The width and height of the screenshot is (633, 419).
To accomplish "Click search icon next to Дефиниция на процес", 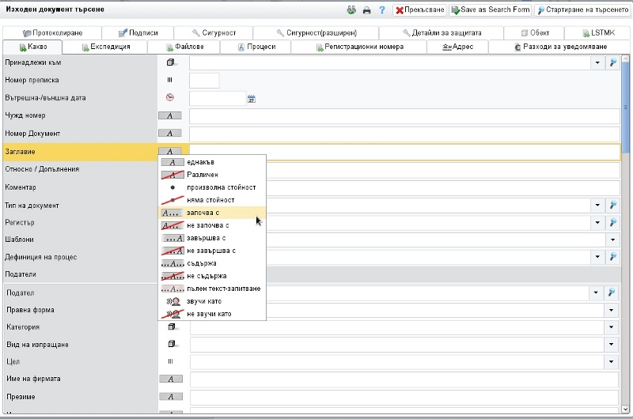I will click(x=612, y=256).
